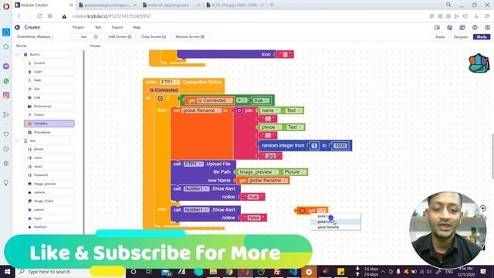Screen dimensions: 494x278
Task: Click the join block mutator icon
Action: (x=239, y=110)
